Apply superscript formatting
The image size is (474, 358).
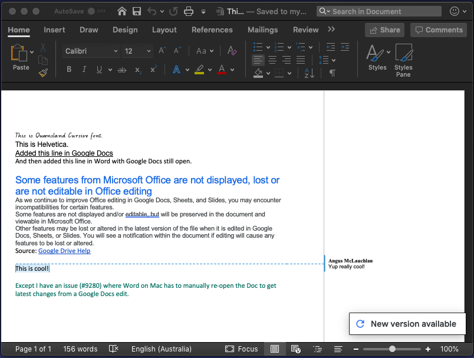[153, 69]
